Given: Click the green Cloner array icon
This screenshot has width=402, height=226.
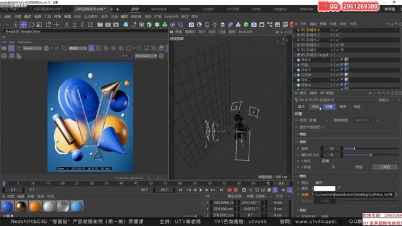Looking at the screenshot, I should pos(165,24).
